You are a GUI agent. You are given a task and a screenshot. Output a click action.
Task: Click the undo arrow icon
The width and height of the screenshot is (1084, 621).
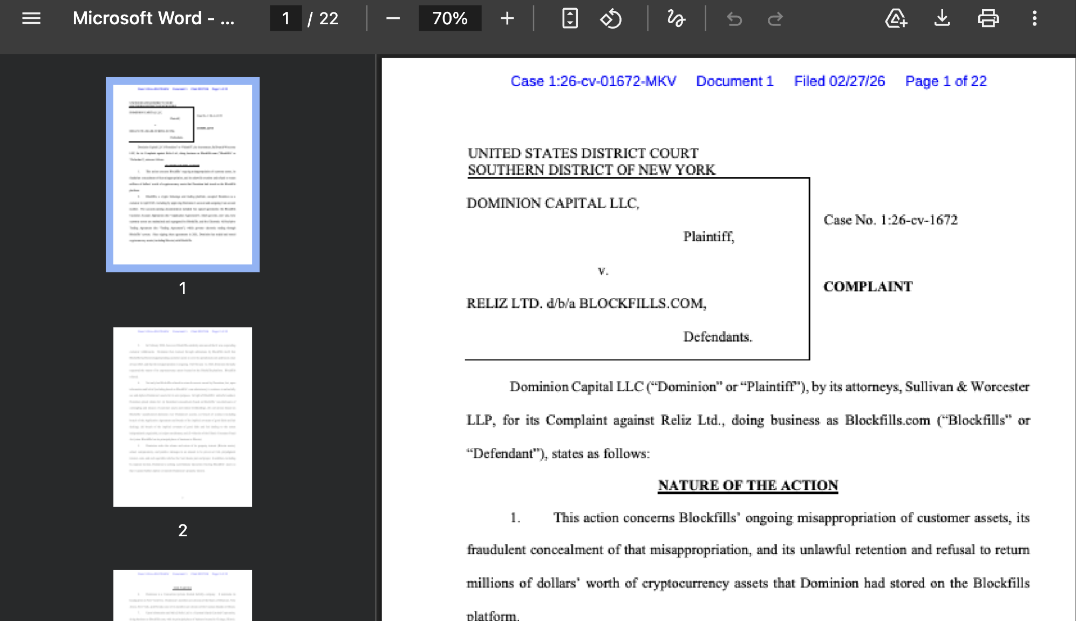[734, 19]
